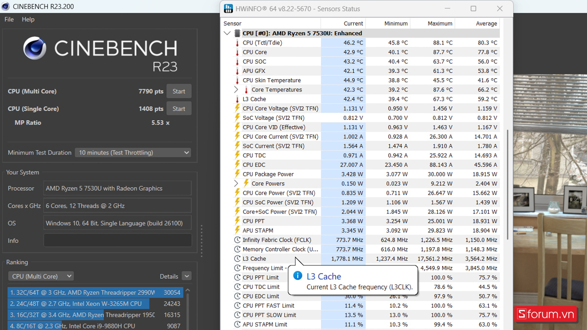Viewport: 587px width, 330px height.
Task: Click the CPU TDC Limit row label
Action: click(x=261, y=287)
